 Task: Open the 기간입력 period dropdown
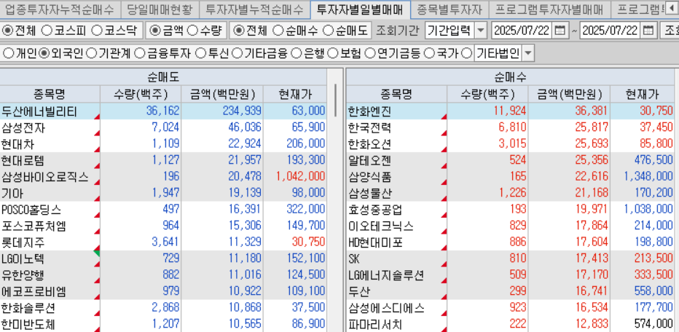(x=481, y=31)
